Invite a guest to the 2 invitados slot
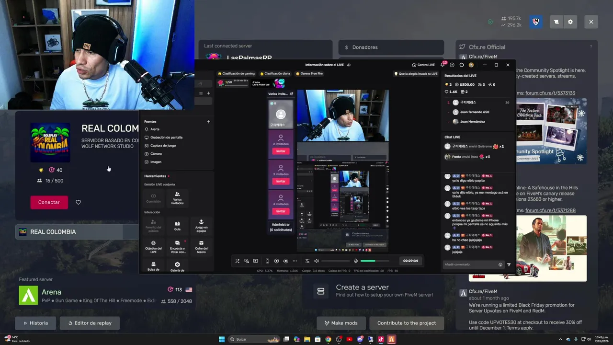Screen dimensions: 613x345 (x=281, y=151)
